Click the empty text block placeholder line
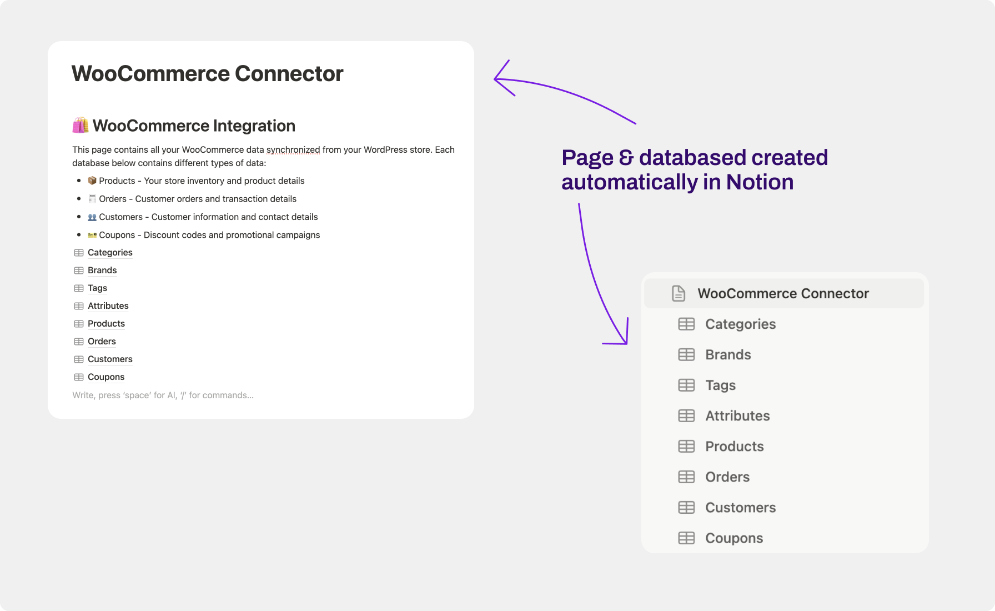The image size is (995, 611). 163,395
